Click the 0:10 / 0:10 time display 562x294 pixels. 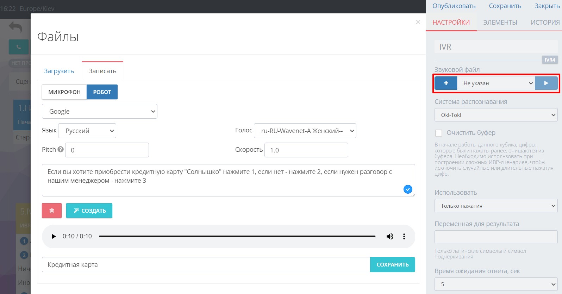coord(77,236)
